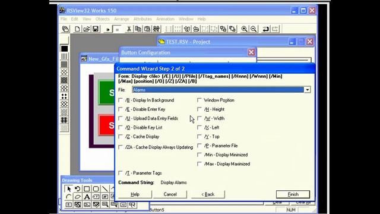Select the Ellipse tool in Drawing Tools
The height and width of the screenshot is (214, 380).
point(78,197)
